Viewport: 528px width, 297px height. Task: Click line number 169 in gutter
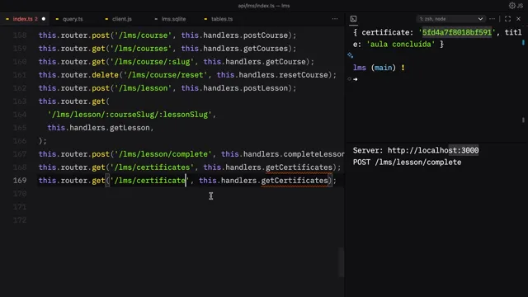tap(20, 181)
